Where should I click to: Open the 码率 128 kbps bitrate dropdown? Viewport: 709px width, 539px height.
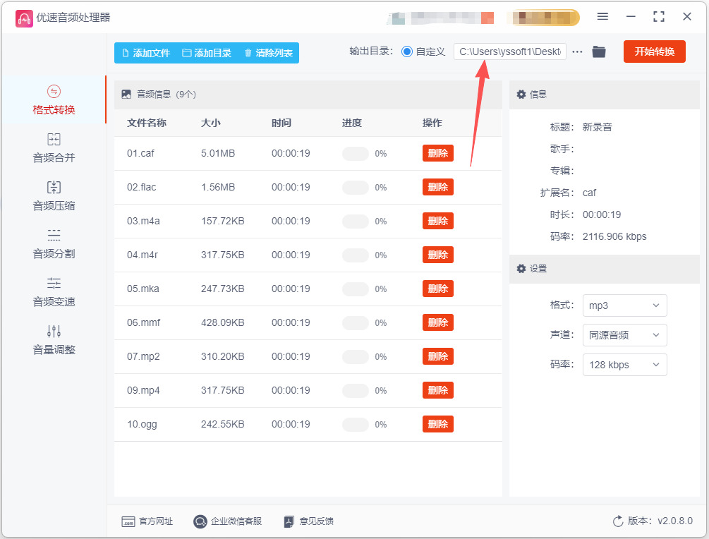pyautogui.click(x=624, y=365)
